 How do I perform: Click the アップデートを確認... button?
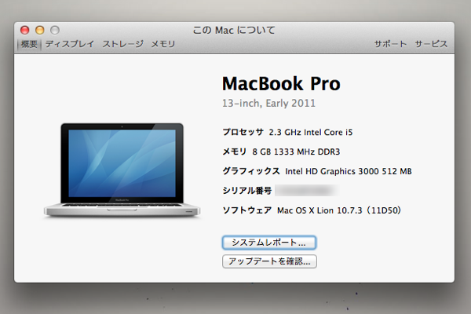(269, 261)
